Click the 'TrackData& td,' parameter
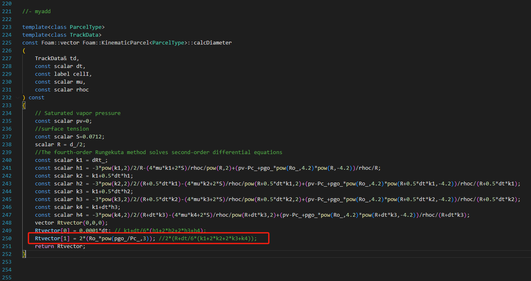Image resolution: width=531 pixels, height=281 pixels. [x=56, y=59]
